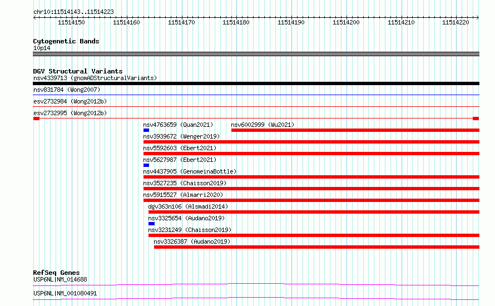Open variant nsv4763659 (Quan2021) label
Screen dimensions: 495x306
click(178, 125)
